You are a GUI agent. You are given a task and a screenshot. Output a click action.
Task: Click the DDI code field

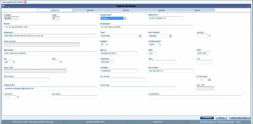pyautogui.click(x=8, y=62)
